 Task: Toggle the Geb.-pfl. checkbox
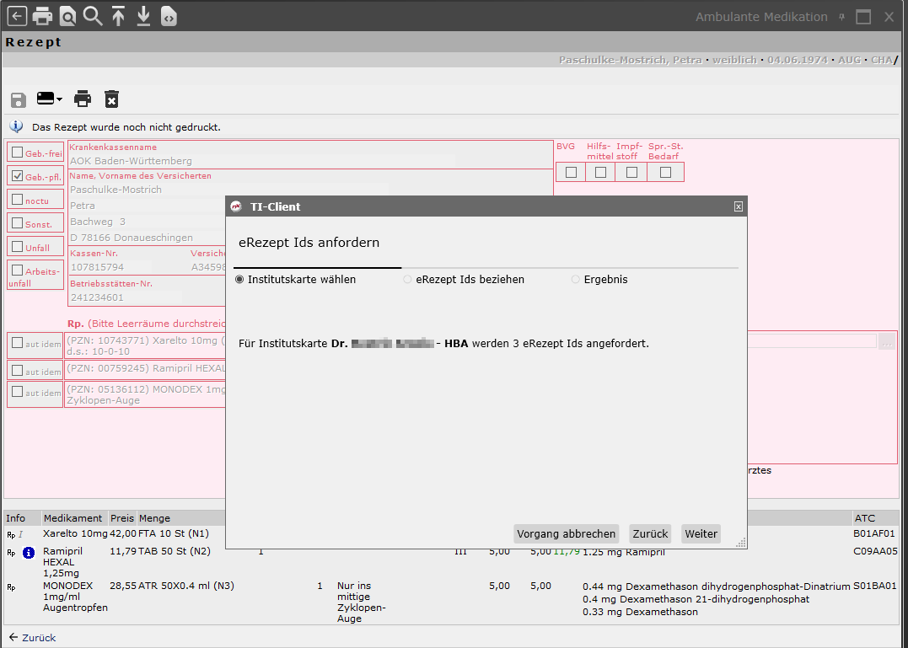tap(18, 176)
